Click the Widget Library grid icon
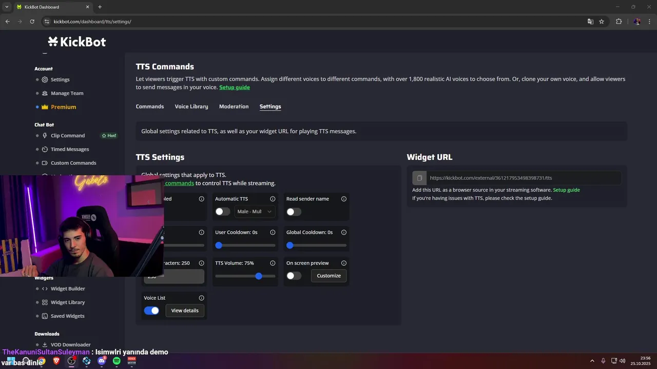The height and width of the screenshot is (369, 657). [45, 302]
